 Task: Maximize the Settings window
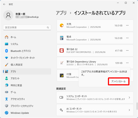pyautogui.click(x=126, y=3)
